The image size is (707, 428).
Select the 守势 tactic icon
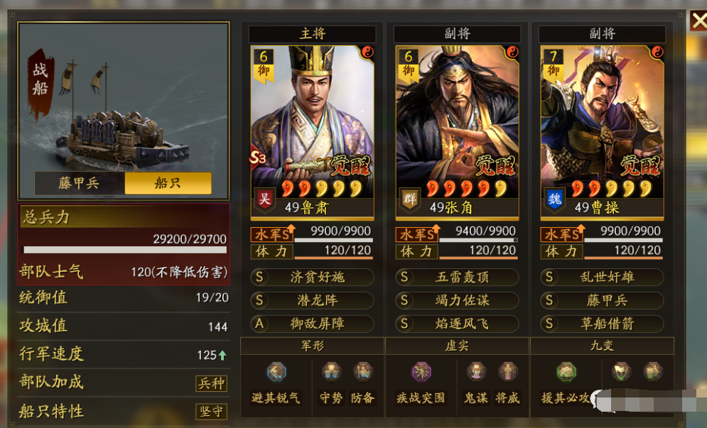point(331,372)
